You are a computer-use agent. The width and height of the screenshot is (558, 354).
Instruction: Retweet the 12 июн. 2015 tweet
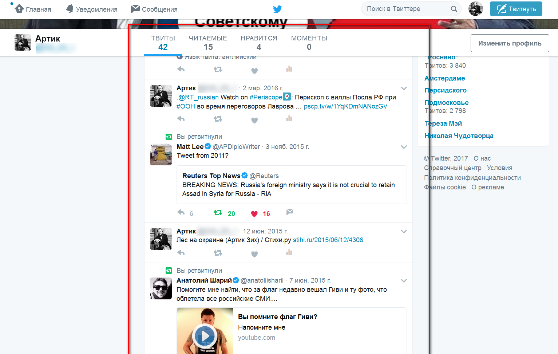218,253
